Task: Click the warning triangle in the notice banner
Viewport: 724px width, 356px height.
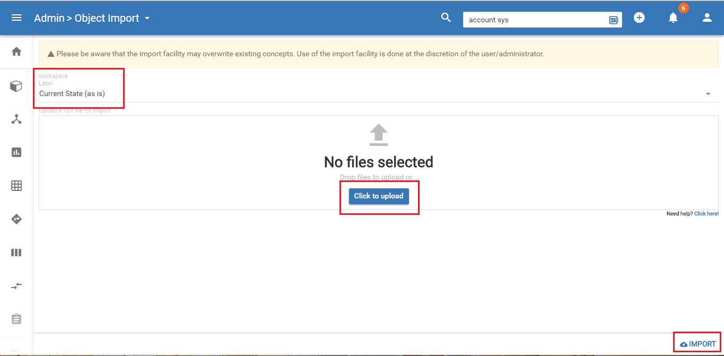Action: click(x=51, y=54)
